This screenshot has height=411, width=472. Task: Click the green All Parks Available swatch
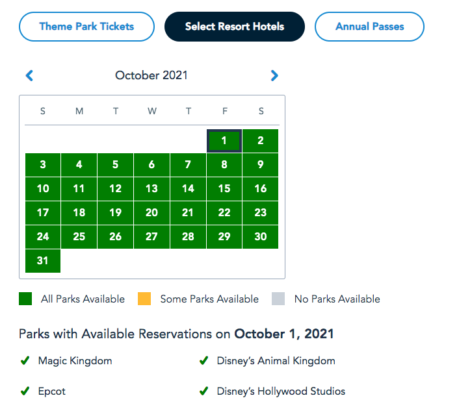click(25, 299)
